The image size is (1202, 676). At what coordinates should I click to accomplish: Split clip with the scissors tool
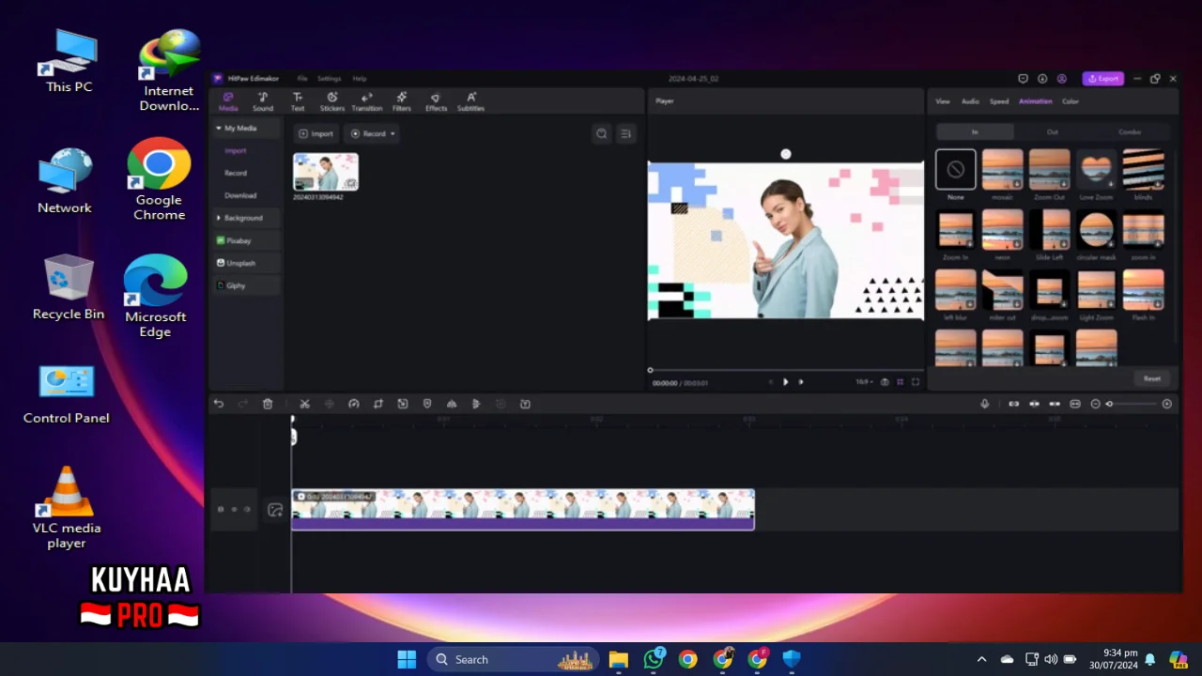click(x=304, y=404)
